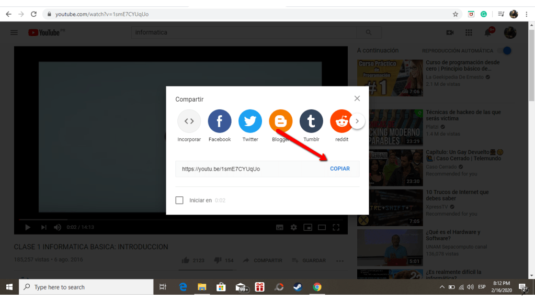Show more share options arrow
Viewport: 535px width, 301px height.
tap(357, 121)
